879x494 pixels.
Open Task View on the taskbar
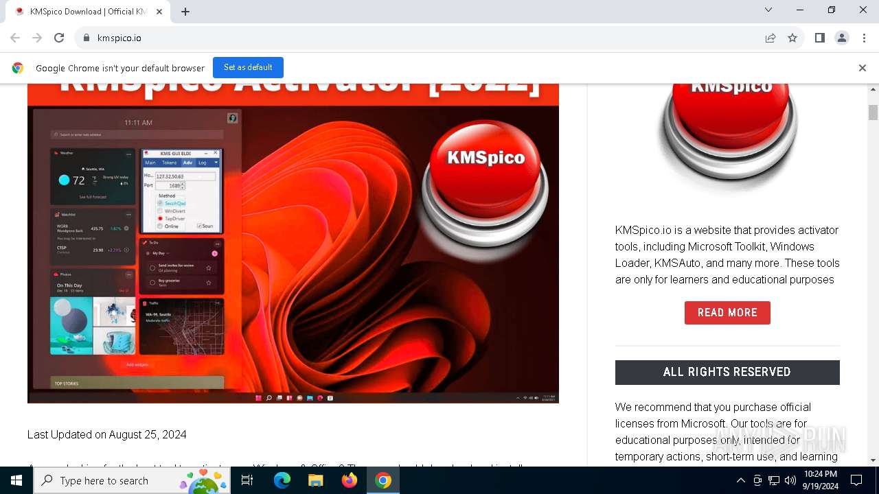(247, 480)
